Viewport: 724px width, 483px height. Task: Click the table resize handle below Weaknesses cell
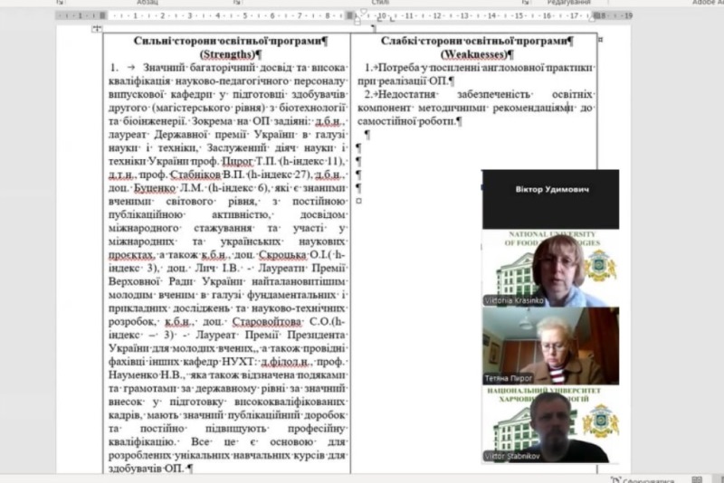click(x=358, y=201)
